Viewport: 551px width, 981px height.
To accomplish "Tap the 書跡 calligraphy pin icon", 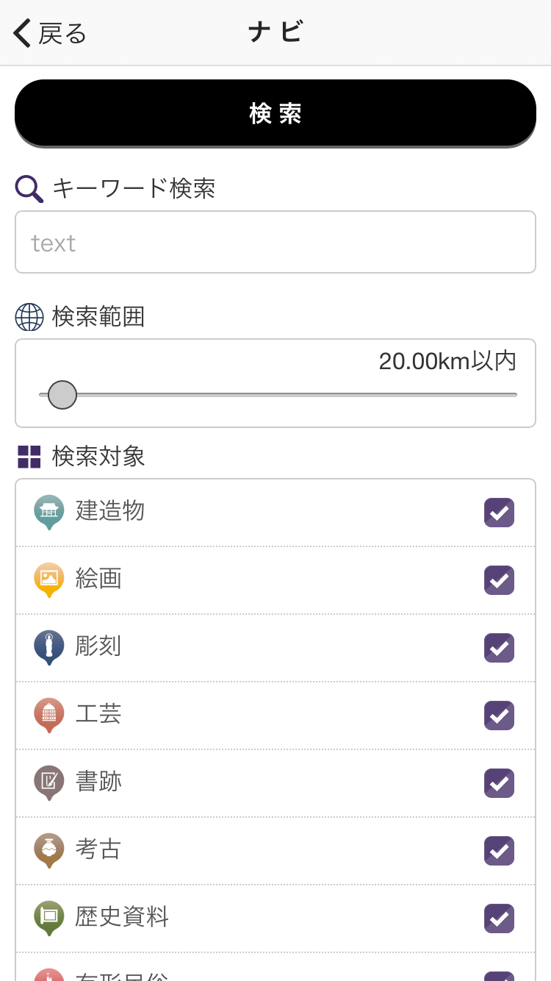I will [x=49, y=782].
